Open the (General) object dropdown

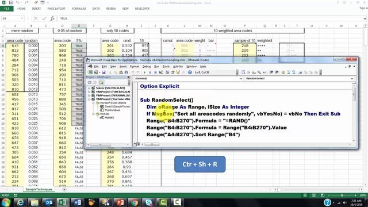pyautogui.click(x=241, y=79)
